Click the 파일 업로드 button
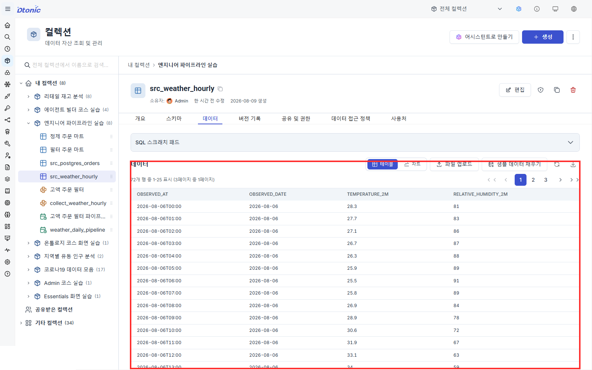This screenshot has height=370, width=592. click(454, 164)
